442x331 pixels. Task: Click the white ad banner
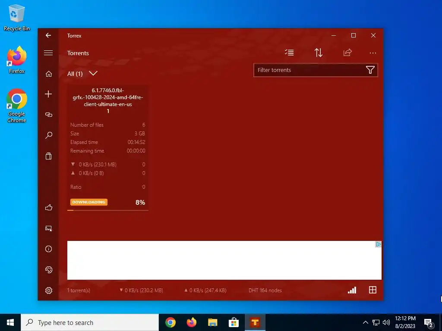224,260
